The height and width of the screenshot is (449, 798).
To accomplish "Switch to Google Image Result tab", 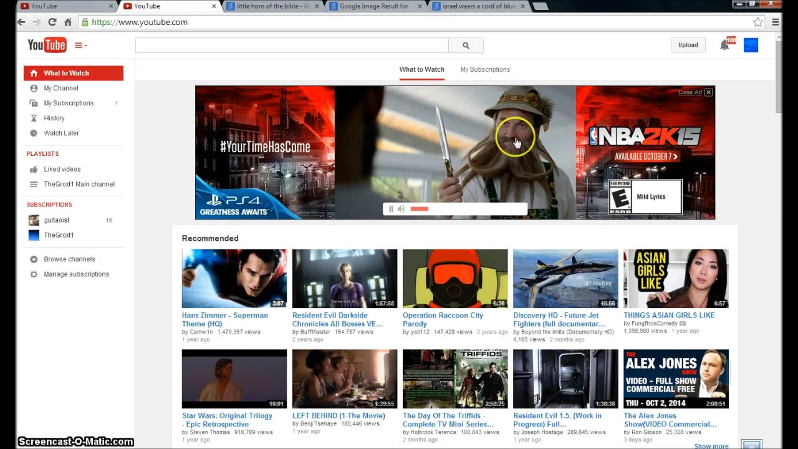I will click(375, 6).
